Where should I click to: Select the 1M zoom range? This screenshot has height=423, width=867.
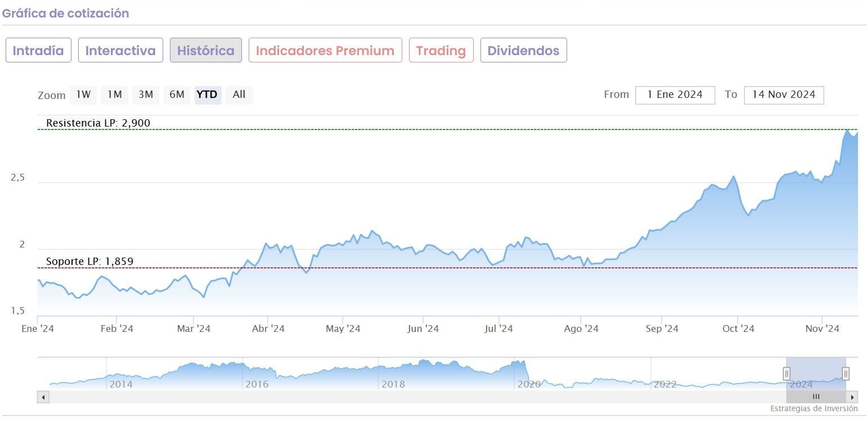coord(115,94)
